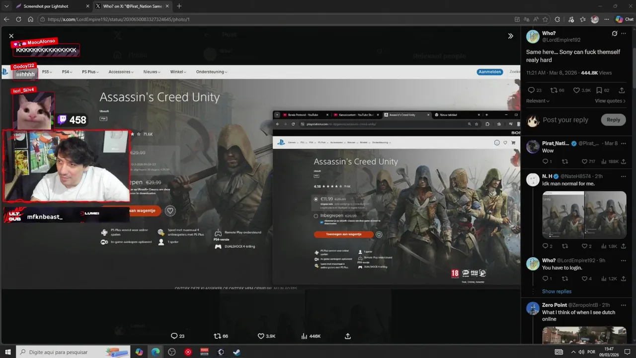Open the browser extensions icon
This screenshot has width=636, height=358.
pos(557,19)
